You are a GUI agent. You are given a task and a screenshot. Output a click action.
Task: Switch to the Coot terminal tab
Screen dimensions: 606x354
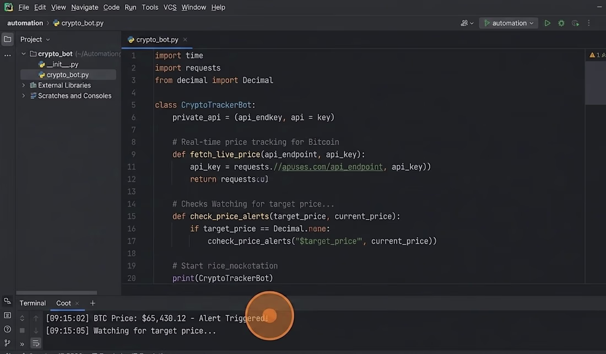pos(63,303)
